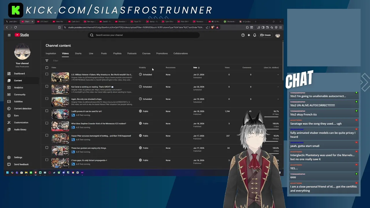This screenshot has height=208, width=370.
Task: Open visibility options for the Scheduled Kaya video
Action: pyautogui.click(x=145, y=99)
